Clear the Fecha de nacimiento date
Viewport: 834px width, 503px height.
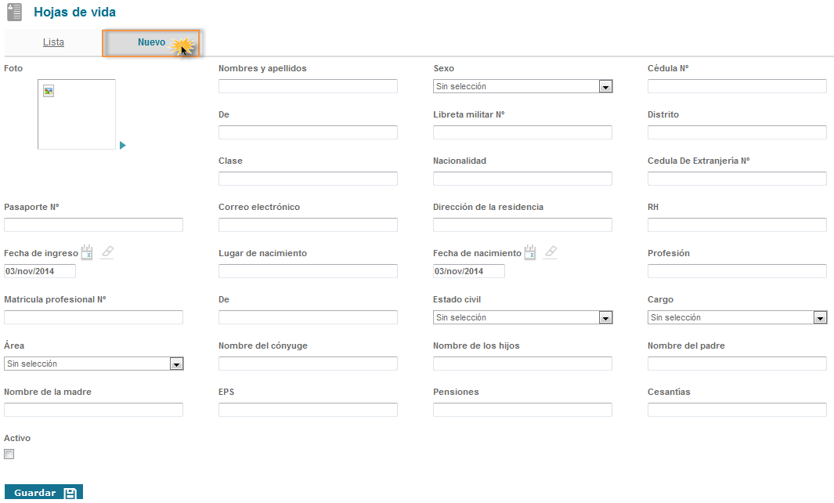(551, 252)
